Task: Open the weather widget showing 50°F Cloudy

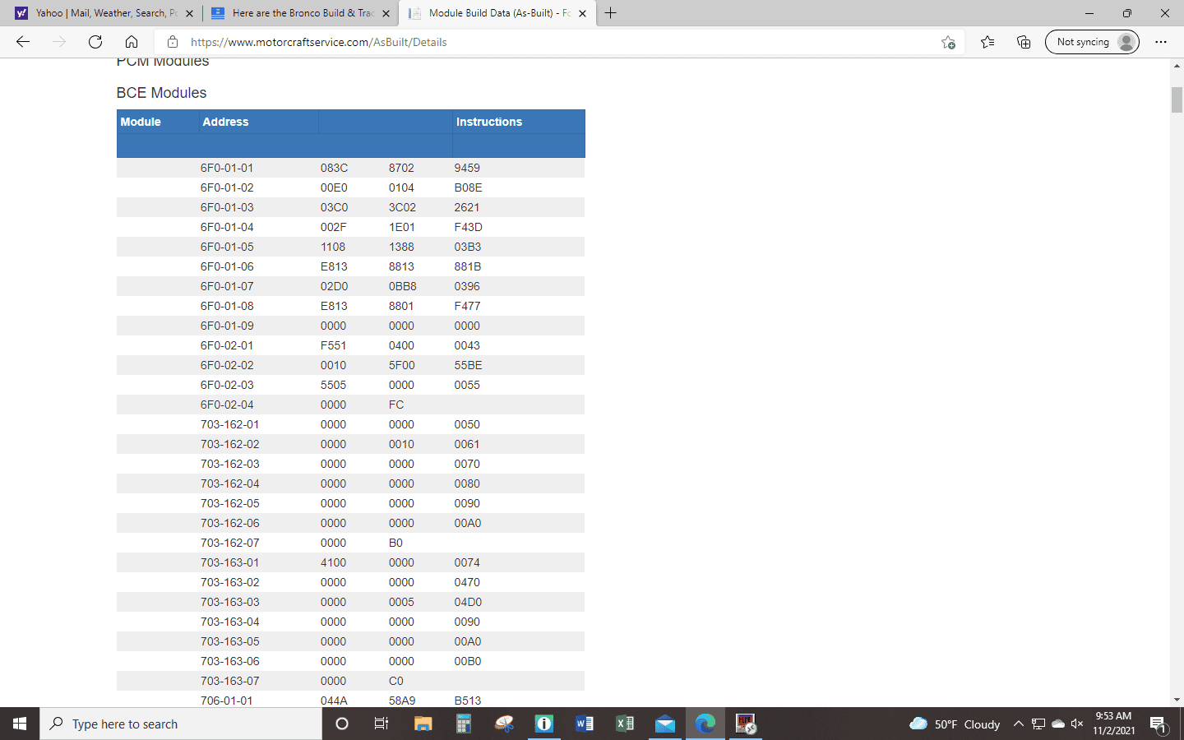Action: (955, 724)
